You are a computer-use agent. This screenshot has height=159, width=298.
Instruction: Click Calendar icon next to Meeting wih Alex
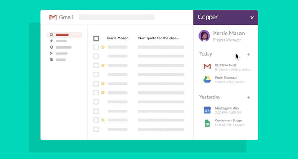[x=207, y=110]
